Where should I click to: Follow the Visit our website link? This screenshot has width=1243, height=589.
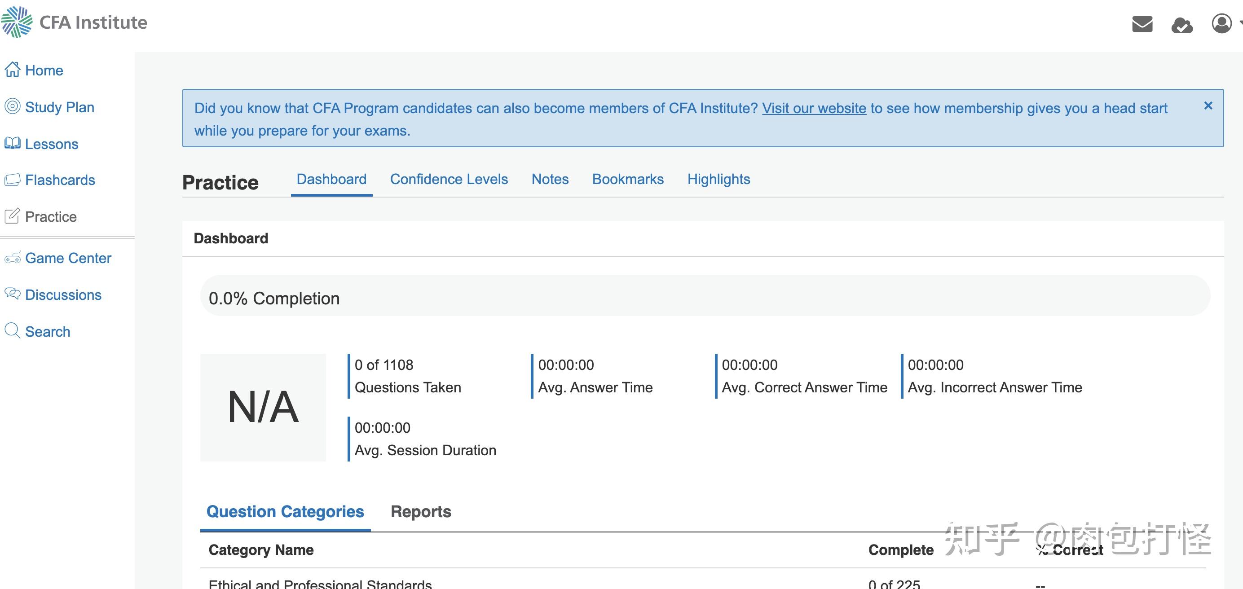tap(814, 108)
